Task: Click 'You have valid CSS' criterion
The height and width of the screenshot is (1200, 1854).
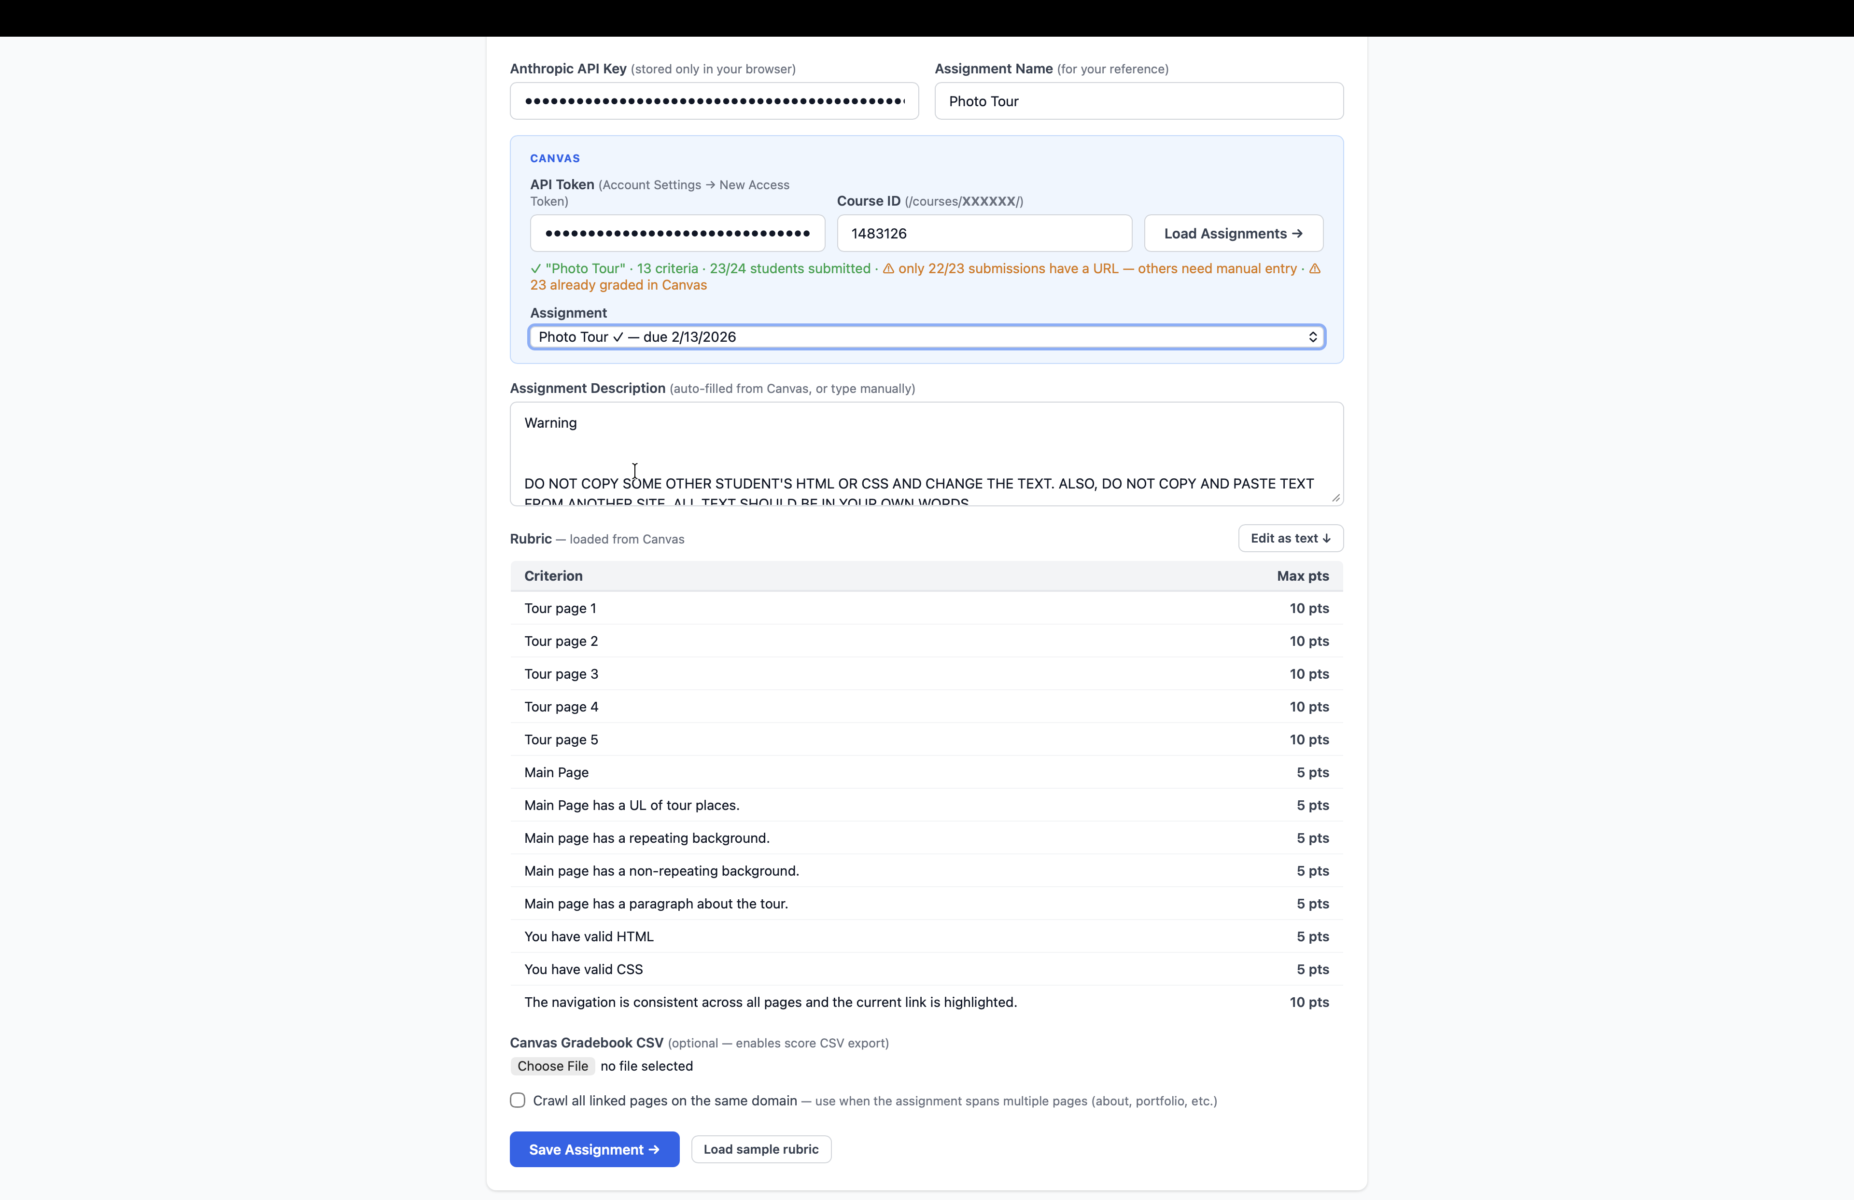Action: click(x=583, y=969)
